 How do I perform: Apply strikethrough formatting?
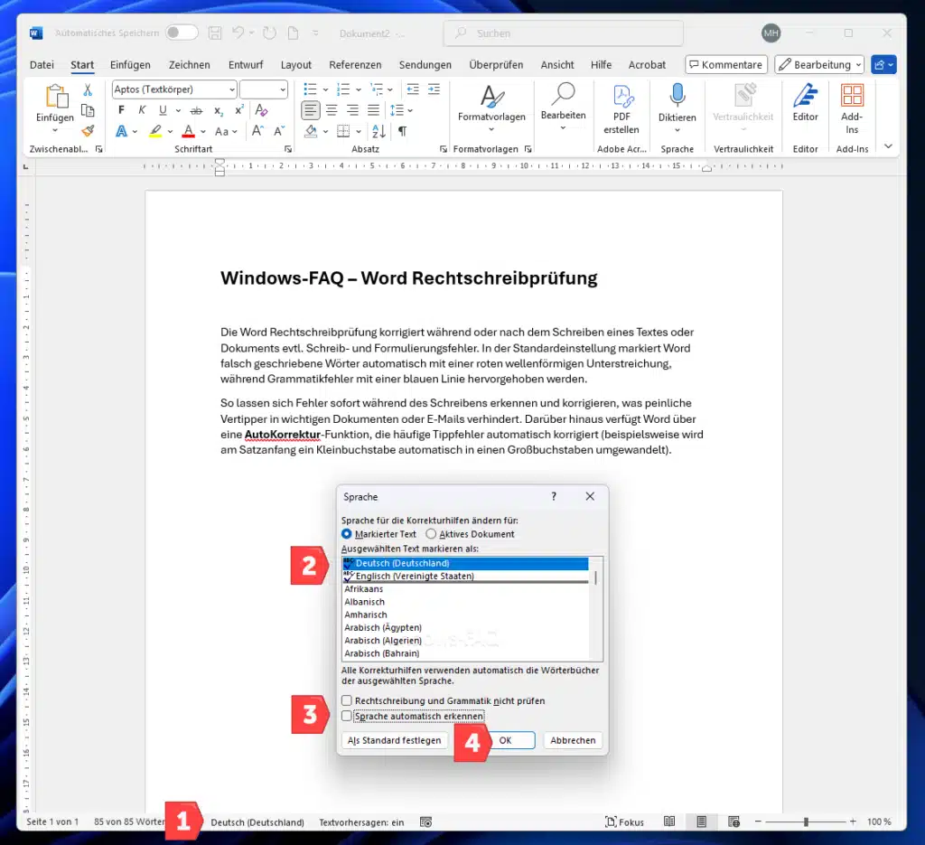pos(196,110)
